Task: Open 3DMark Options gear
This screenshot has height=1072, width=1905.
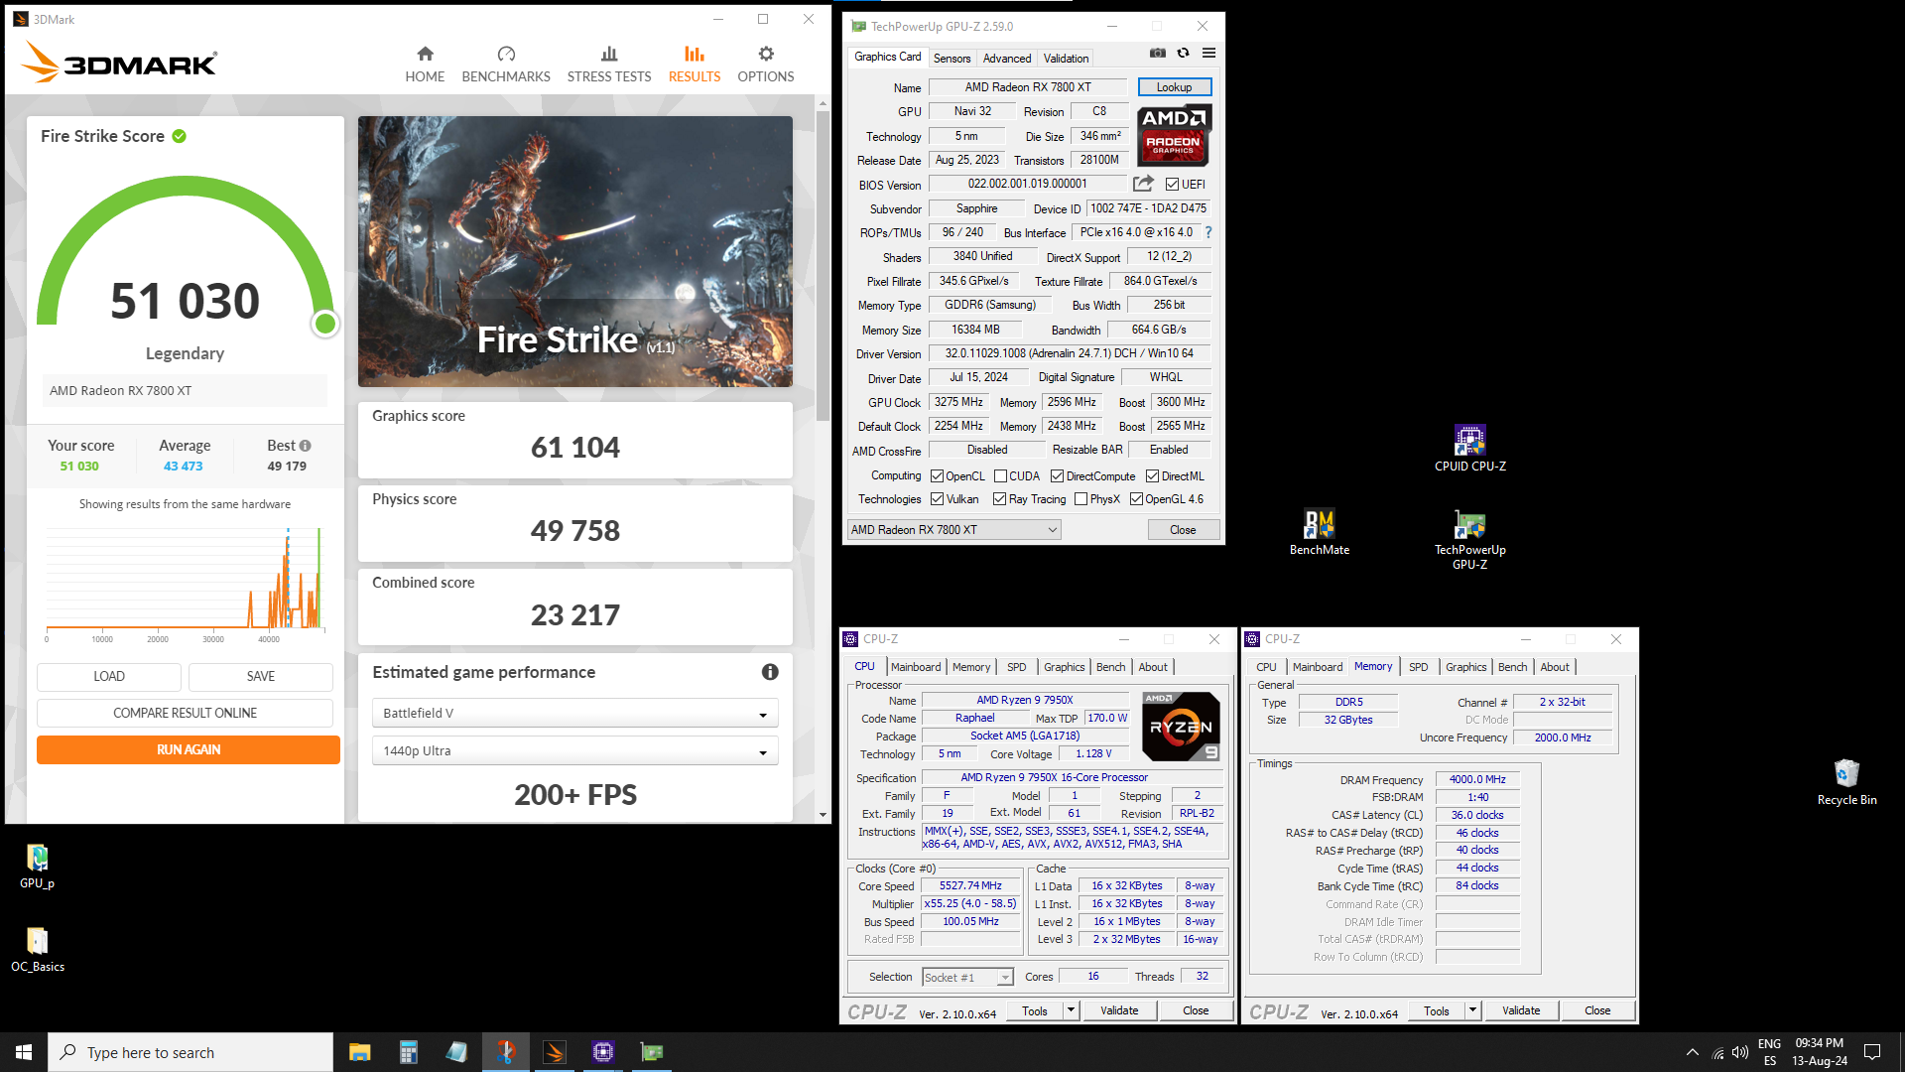Action: (x=765, y=65)
